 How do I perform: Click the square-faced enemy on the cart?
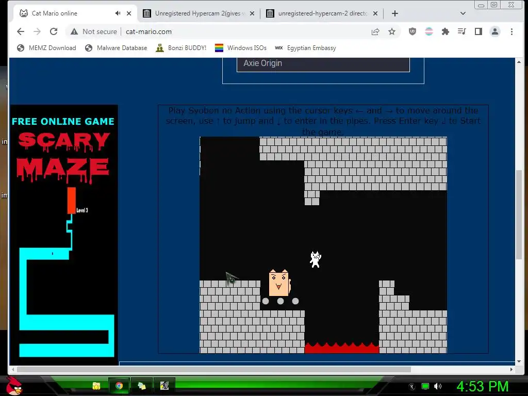(x=279, y=283)
